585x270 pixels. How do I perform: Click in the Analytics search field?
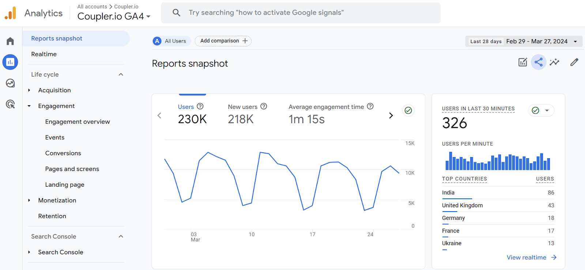tap(301, 13)
